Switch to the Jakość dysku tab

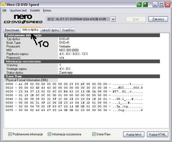[50, 30]
